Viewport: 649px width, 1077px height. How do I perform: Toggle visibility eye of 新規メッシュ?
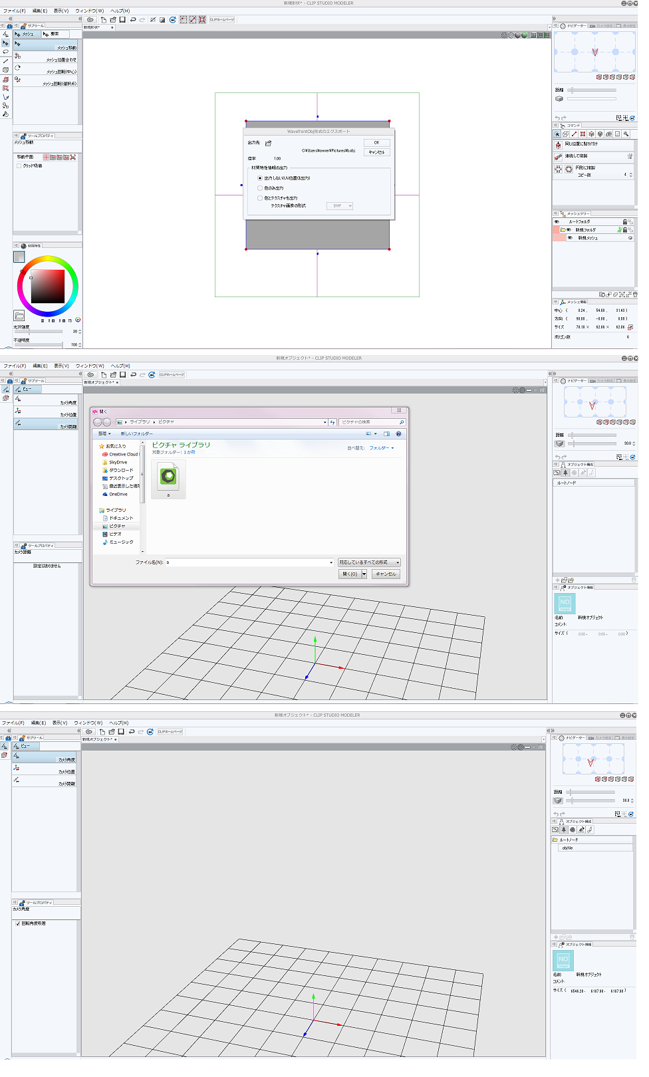[570, 238]
